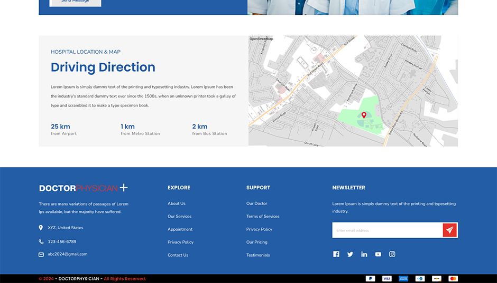The height and width of the screenshot is (283, 497).
Task: Click the LinkedIn icon in footer
Action: point(364,254)
